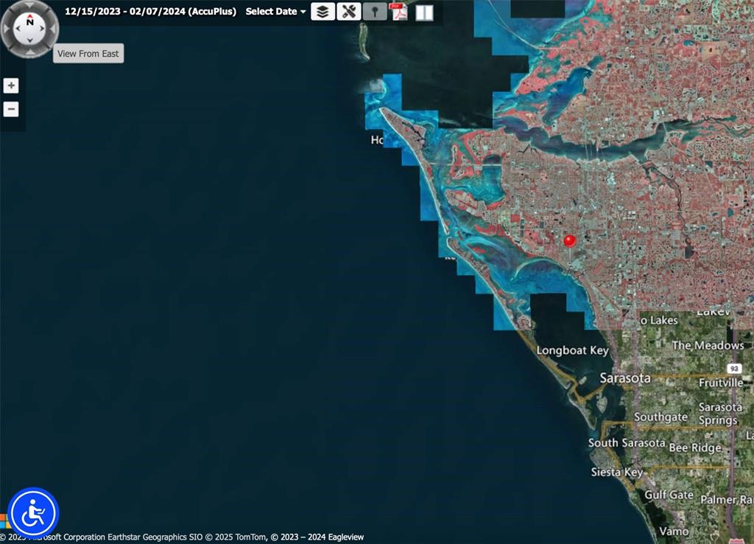Toggle split-screen dual view icon
The width and height of the screenshot is (754, 544).
[x=424, y=13]
